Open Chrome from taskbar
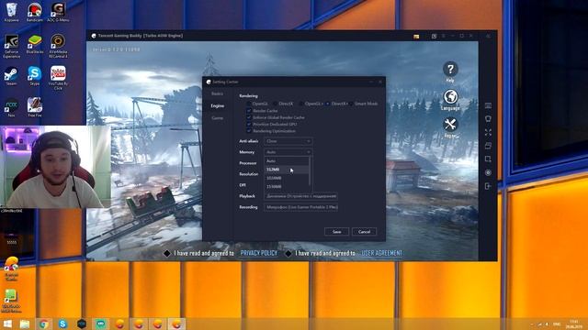 click(43, 324)
